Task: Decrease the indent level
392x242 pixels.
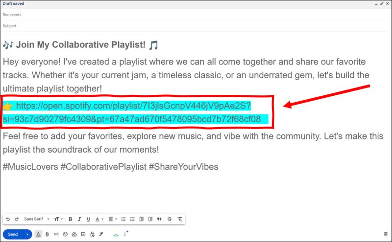Action: 141,219
